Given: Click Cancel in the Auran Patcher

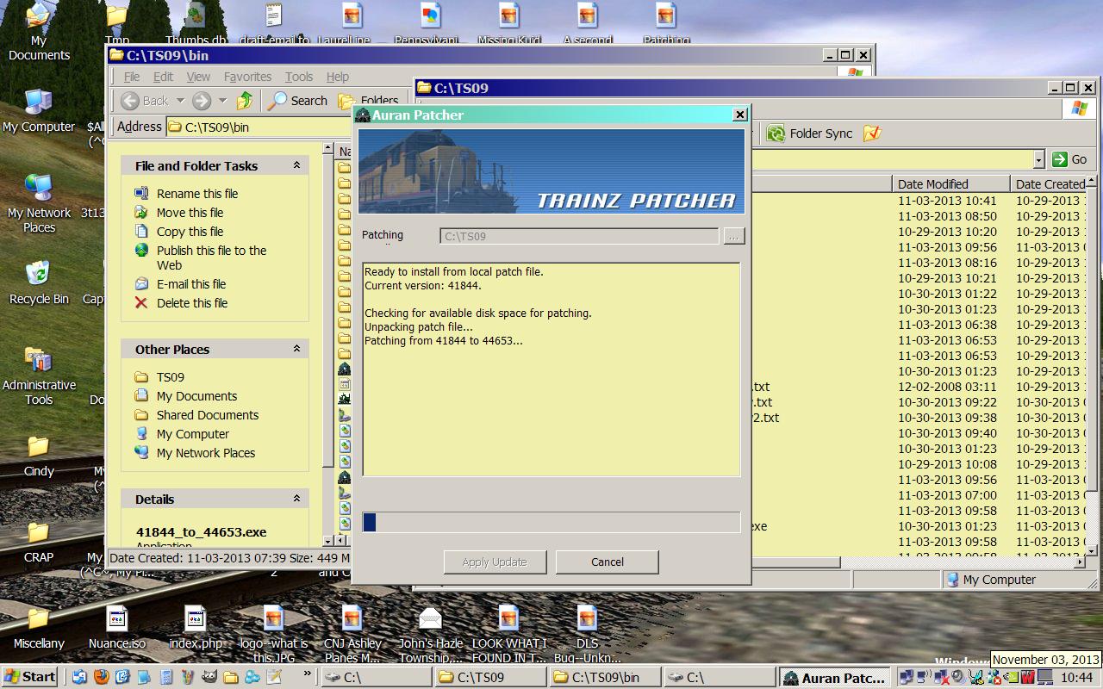Looking at the screenshot, I should click(608, 562).
